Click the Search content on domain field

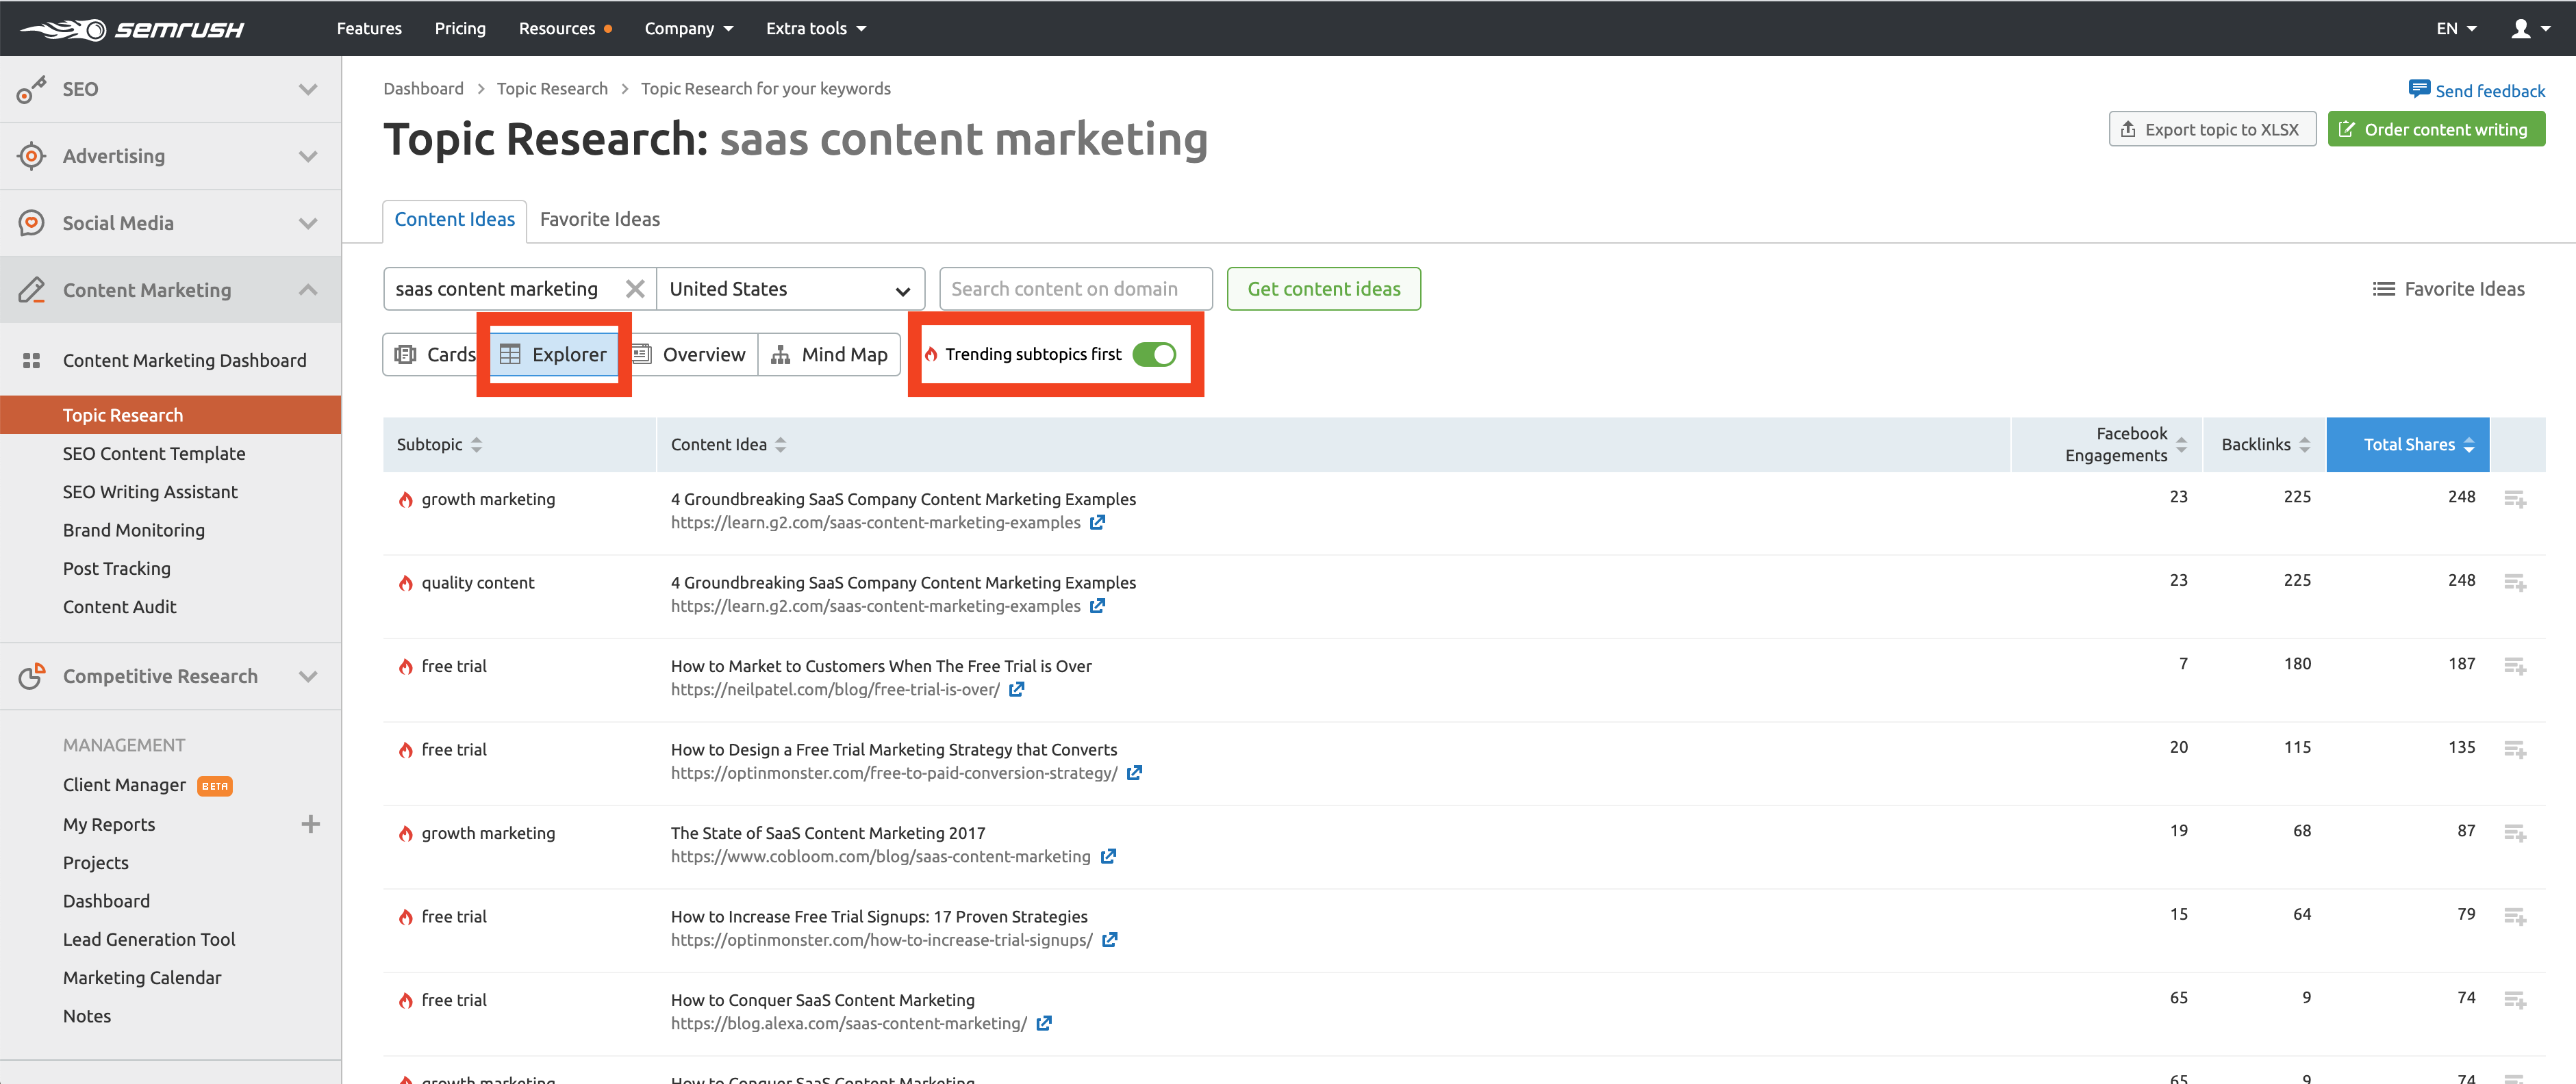click(x=1075, y=289)
